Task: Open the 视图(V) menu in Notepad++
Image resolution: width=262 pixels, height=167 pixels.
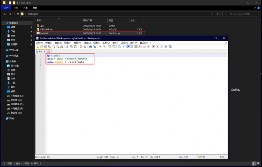Action: point(68,43)
